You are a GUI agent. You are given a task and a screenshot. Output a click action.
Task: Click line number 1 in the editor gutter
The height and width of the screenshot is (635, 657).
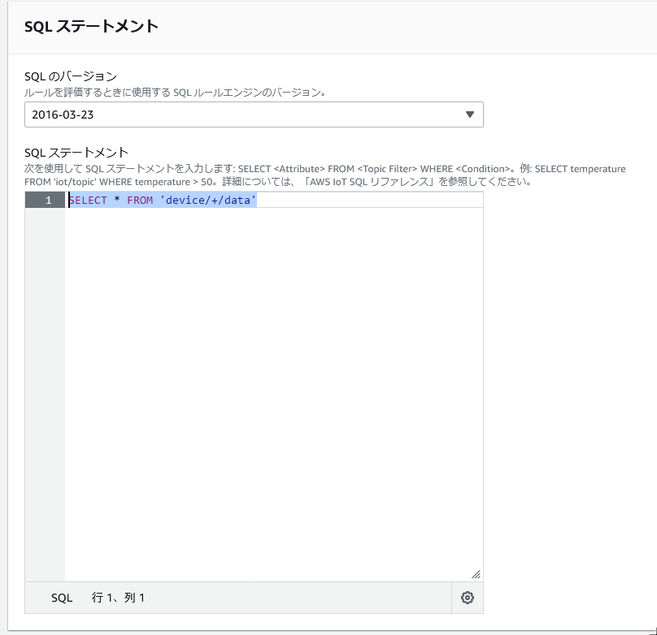click(x=49, y=201)
